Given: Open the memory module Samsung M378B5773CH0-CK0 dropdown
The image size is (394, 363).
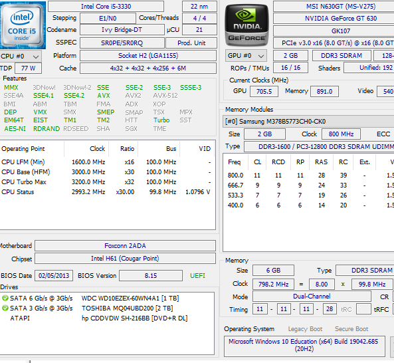Looking at the screenshot, I should tap(308, 122).
